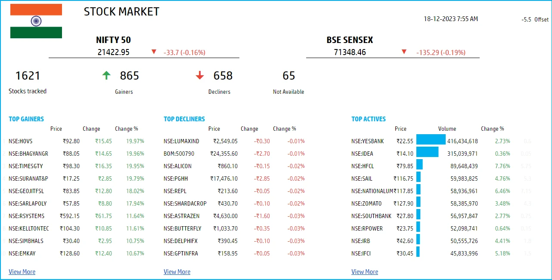Open View More under Top Gainers
This screenshot has width=552, height=280.
pyautogui.click(x=22, y=272)
